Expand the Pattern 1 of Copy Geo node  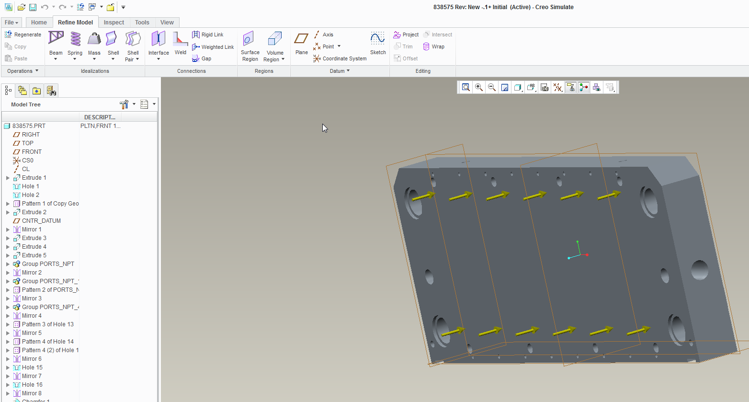[8, 204]
